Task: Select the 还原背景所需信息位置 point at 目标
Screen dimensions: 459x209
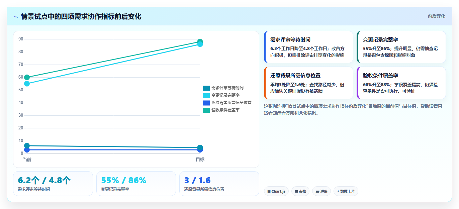Action: [x=200, y=150]
